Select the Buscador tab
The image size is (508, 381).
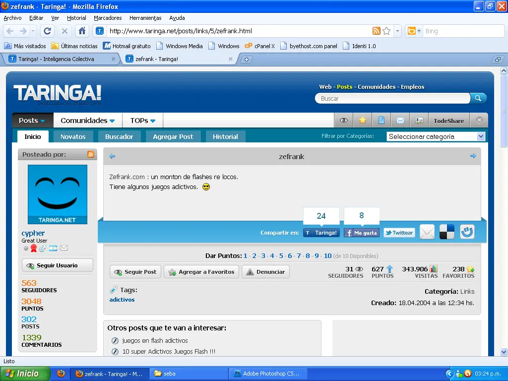(119, 137)
